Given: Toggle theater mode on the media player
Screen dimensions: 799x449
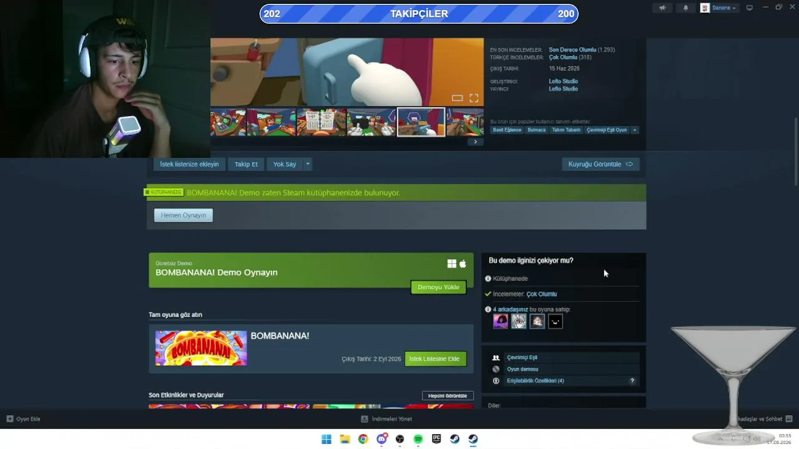Looking at the screenshot, I should pos(457,98).
